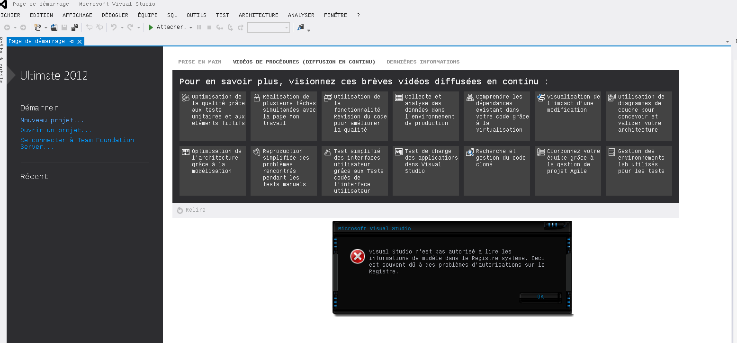Open the FENÊTRE menu

pyautogui.click(x=336, y=15)
